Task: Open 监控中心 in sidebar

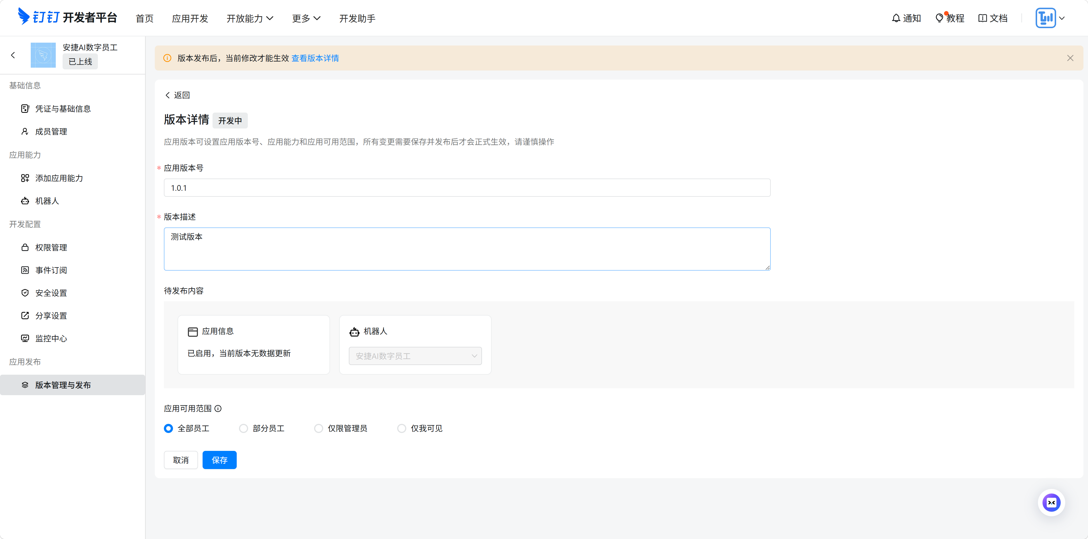Action: tap(73, 339)
